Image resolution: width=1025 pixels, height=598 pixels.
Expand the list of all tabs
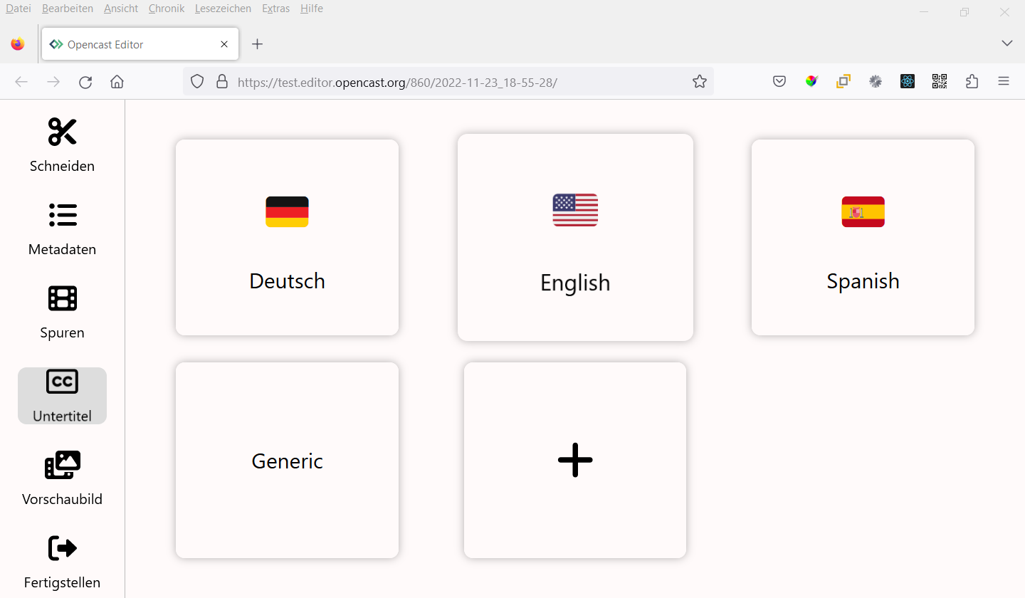coord(1006,43)
